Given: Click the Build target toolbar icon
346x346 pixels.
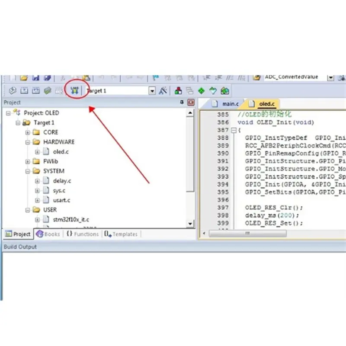Looking at the screenshot, I should (x=24, y=91).
